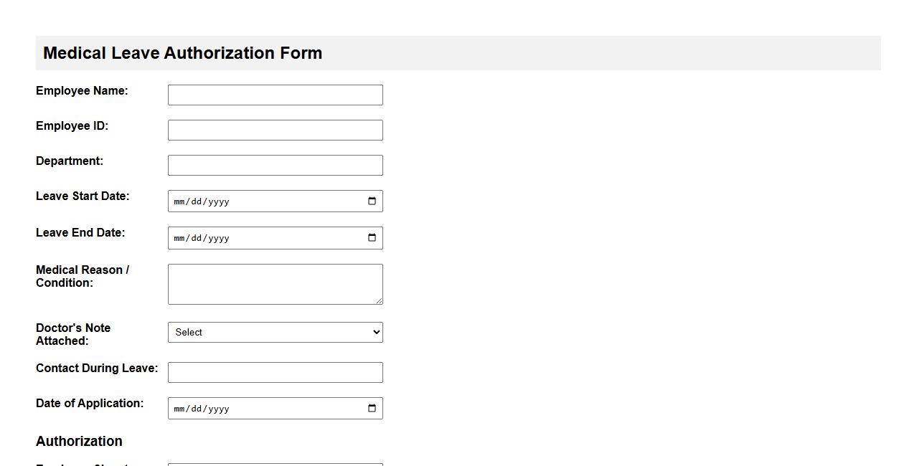Click the Contact During Leave field
917x466 pixels.
click(x=275, y=371)
